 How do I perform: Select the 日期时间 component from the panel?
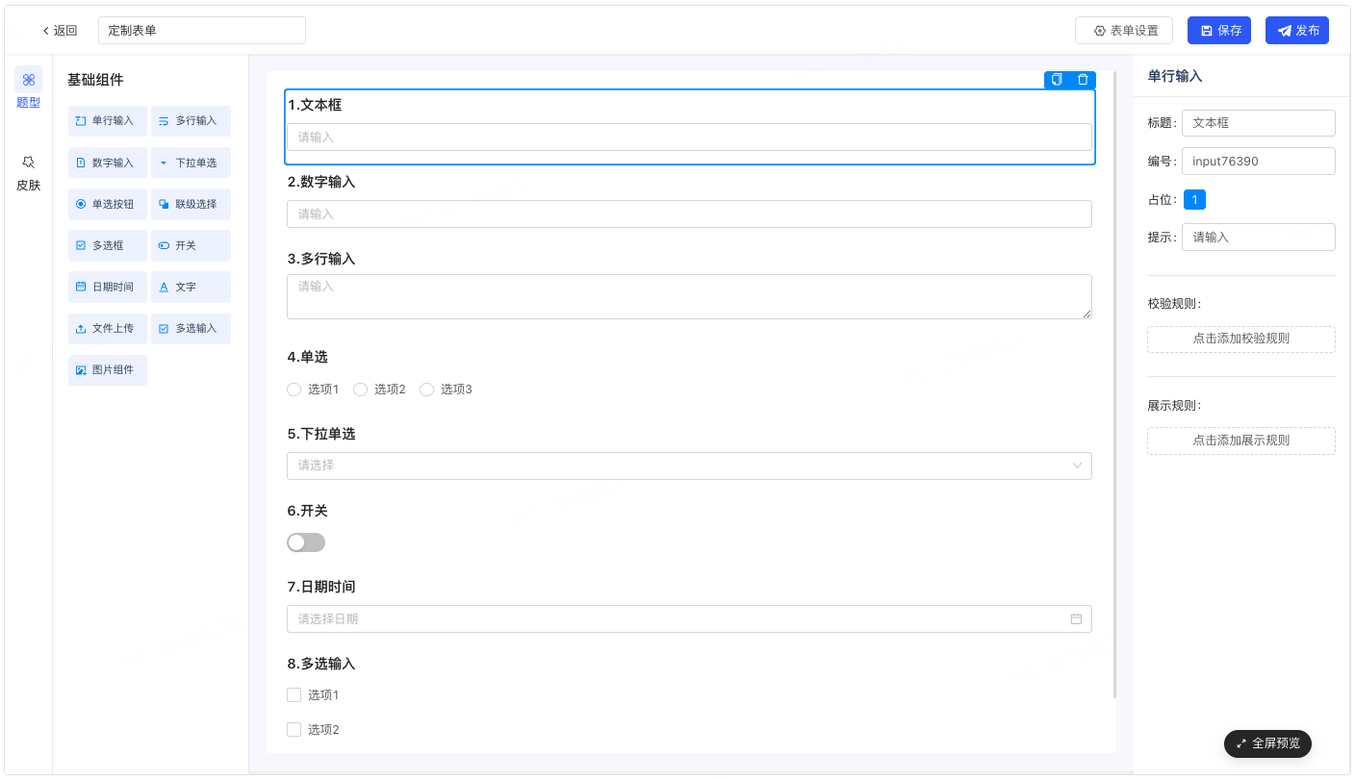click(x=108, y=288)
